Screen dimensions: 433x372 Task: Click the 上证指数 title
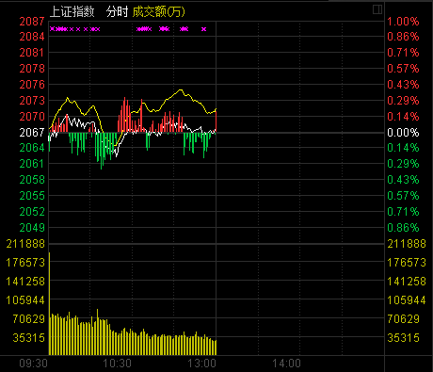(72, 12)
